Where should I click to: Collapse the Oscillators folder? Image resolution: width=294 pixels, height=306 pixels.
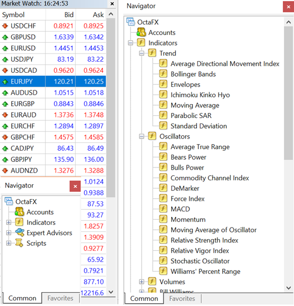click(142, 136)
